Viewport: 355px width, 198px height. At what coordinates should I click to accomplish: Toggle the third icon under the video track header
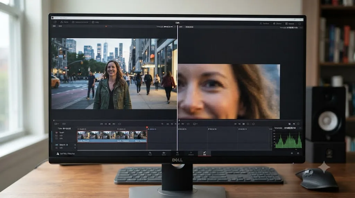pos(57,138)
